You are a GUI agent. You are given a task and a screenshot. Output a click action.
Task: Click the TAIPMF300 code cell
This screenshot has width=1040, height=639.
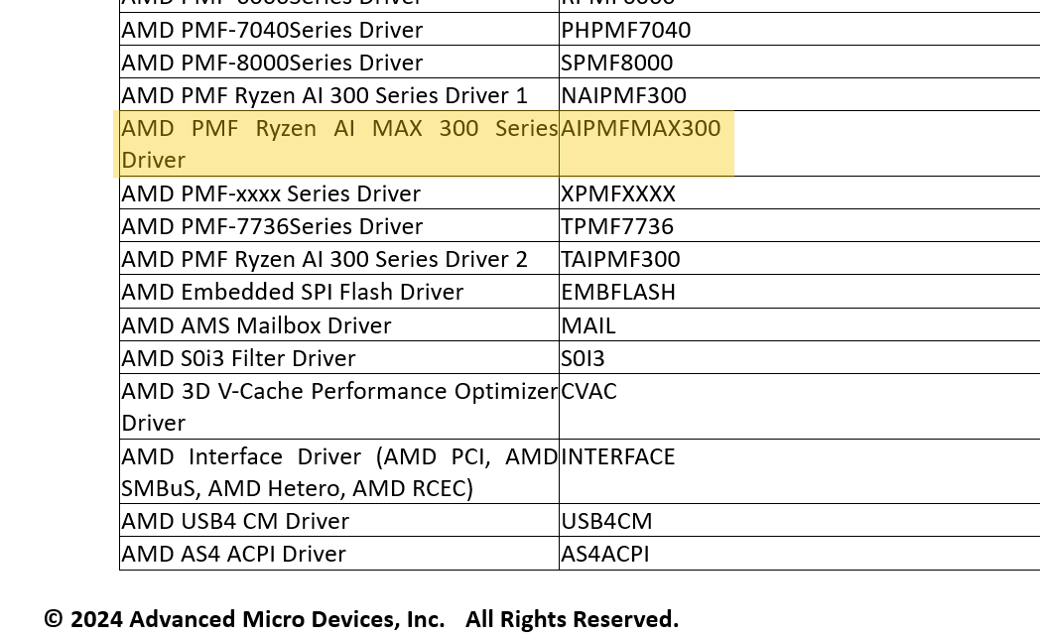[620, 259]
